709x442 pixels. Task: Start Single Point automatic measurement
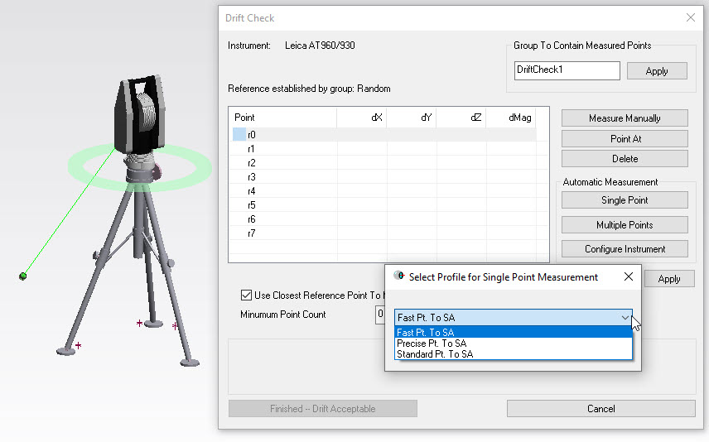tap(625, 200)
